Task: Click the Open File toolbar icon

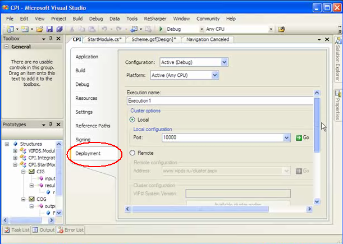Action: tap(40, 29)
